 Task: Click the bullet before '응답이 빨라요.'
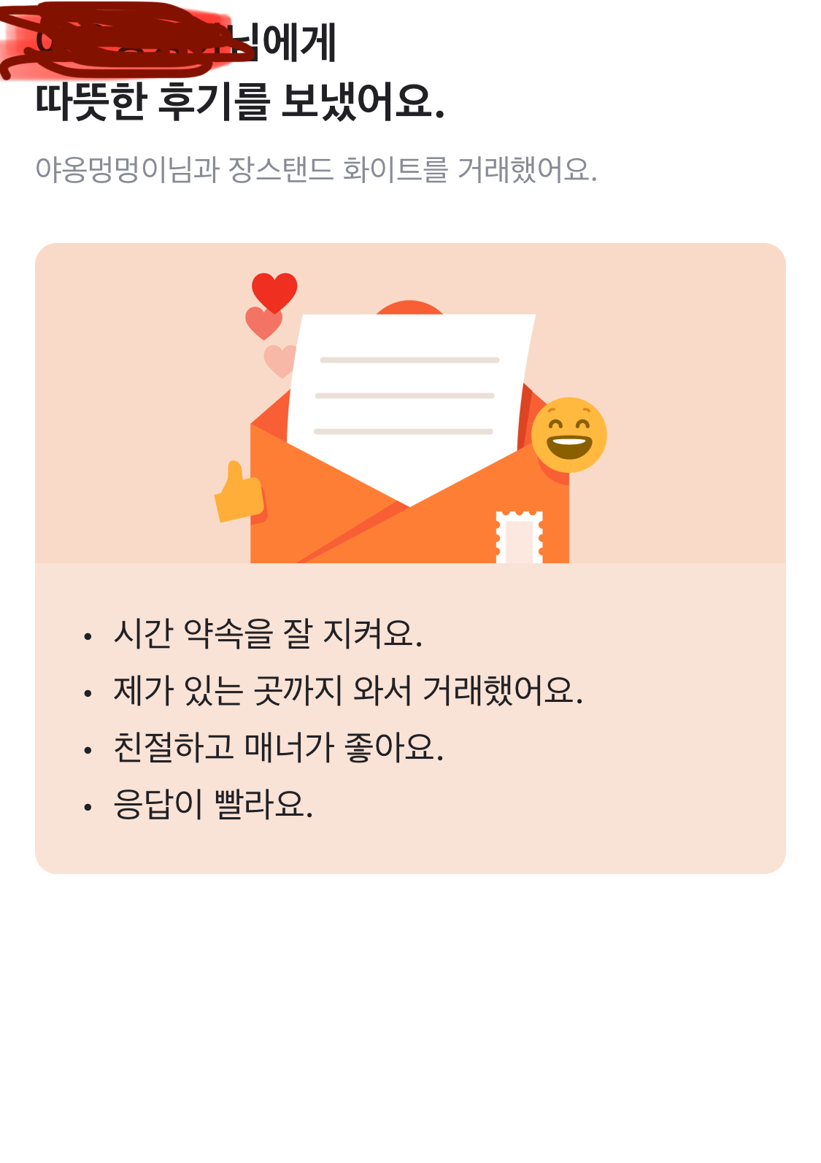[88, 807]
